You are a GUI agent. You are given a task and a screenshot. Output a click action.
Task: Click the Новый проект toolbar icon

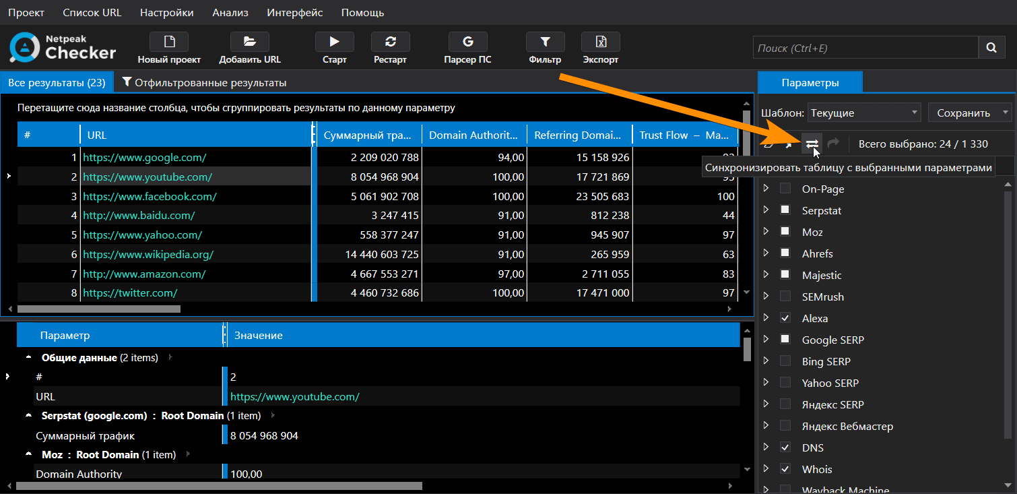169,42
